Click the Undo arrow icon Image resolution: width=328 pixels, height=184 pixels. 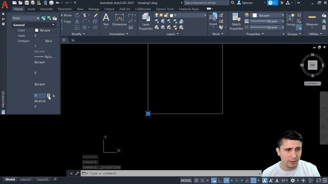point(57,3)
